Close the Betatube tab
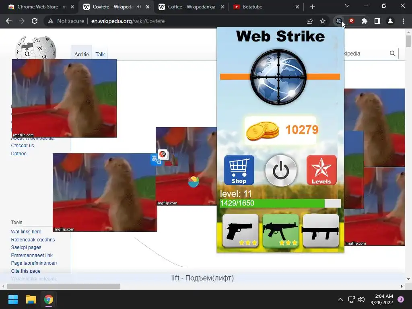 click(x=297, y=7)
